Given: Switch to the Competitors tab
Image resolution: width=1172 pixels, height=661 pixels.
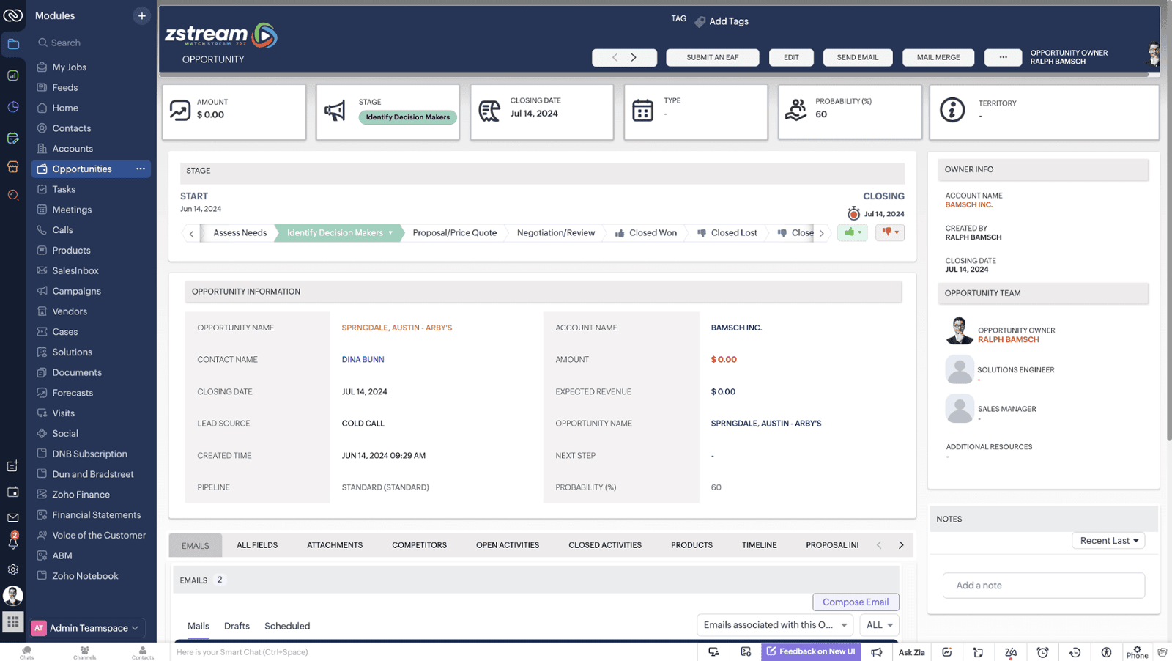Looking at the screenshot, I should point(419,545).
